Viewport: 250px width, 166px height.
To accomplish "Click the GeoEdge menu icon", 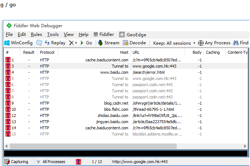I will pos(122,35).
